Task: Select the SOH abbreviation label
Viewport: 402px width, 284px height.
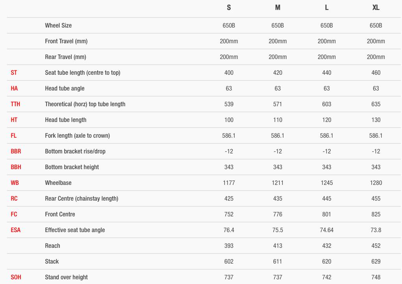Action: pos(16,277)
